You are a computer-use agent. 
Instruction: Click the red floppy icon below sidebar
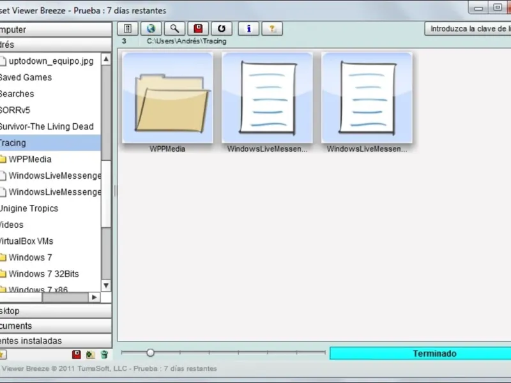point(76,354)
